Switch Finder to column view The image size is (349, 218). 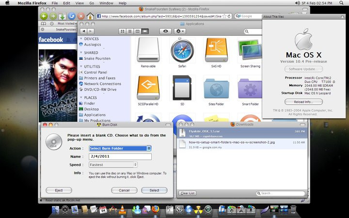coord(138,31)
